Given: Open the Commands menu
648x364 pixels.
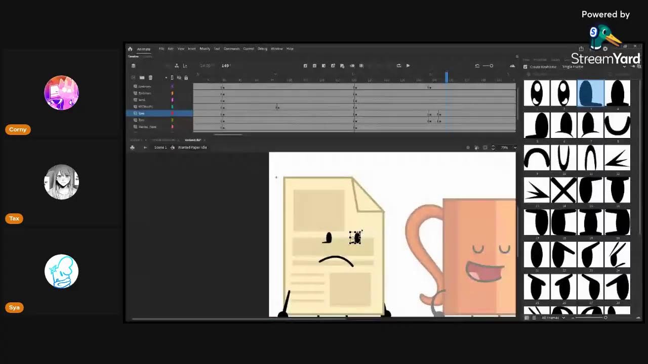Looking at the screenshot, I should pos(231,49).
